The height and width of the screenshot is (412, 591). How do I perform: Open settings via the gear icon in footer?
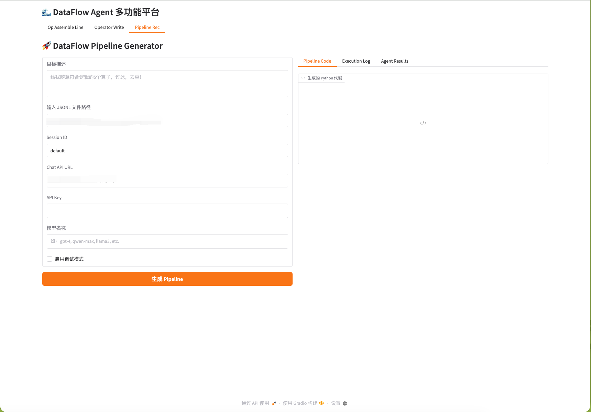coord(345,403)
